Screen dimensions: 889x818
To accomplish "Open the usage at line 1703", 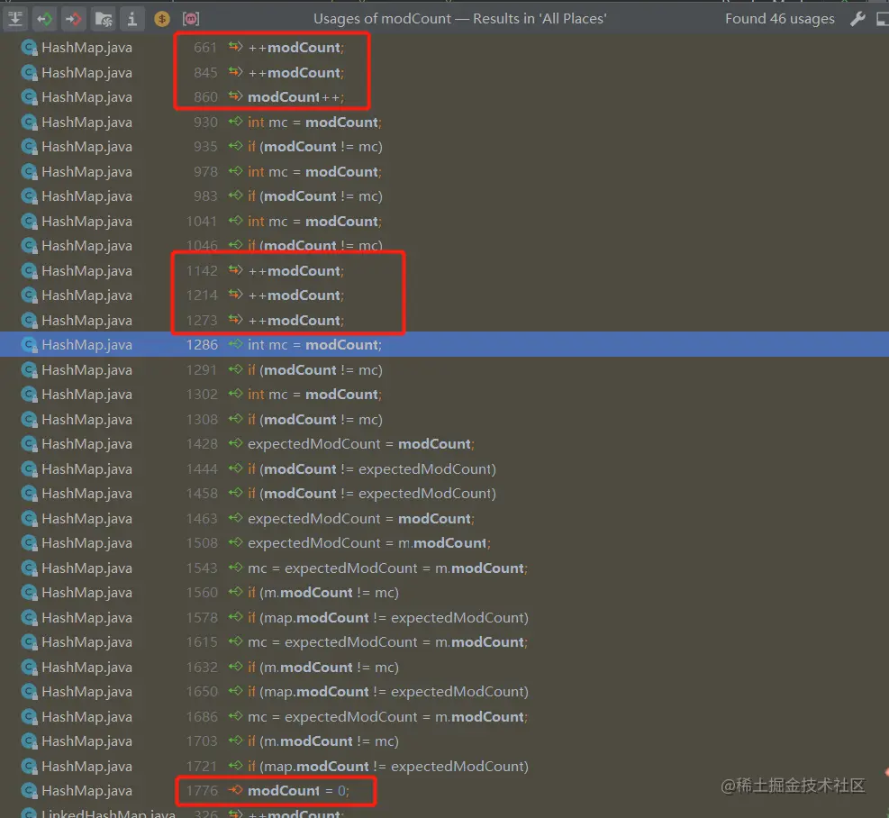I will tap(445, 741).
